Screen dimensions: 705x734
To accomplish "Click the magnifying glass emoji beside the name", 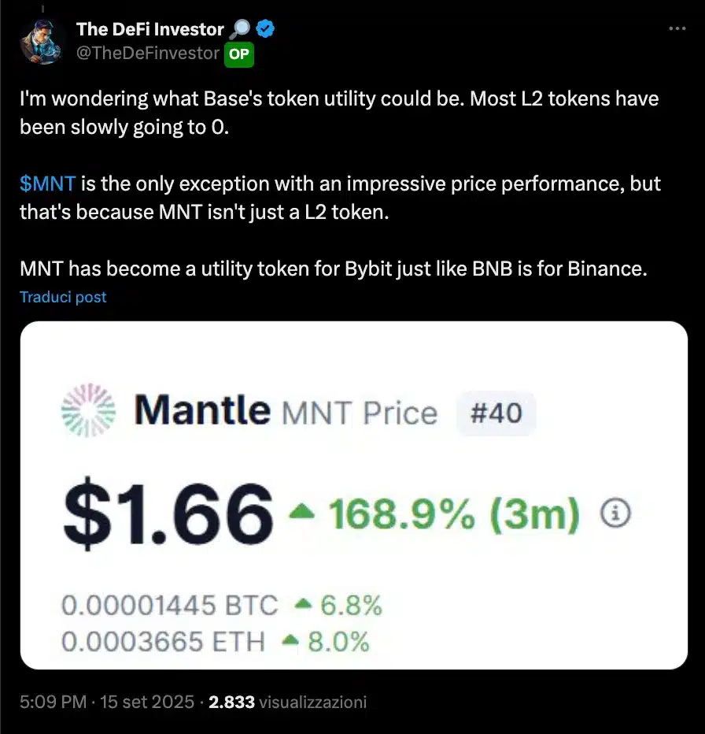I will [239, 30].
